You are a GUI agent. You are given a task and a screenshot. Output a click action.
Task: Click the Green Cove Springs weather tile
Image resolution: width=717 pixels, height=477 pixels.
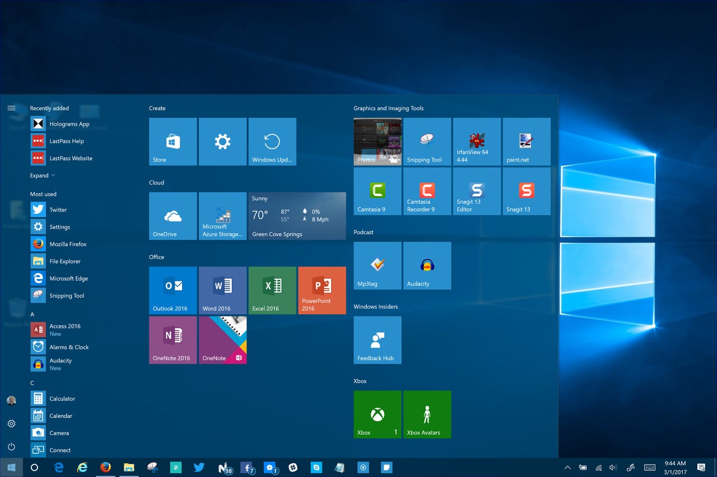(297, 216)
